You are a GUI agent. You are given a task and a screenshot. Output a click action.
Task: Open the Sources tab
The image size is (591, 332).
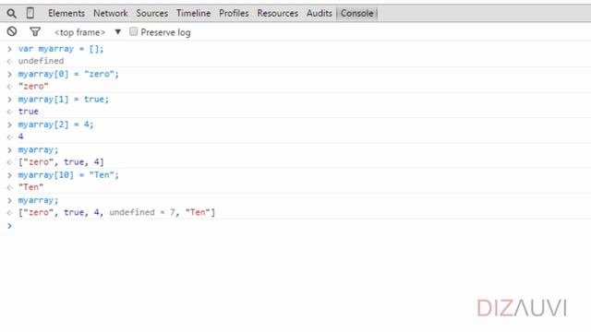click(x=151, y=13)
